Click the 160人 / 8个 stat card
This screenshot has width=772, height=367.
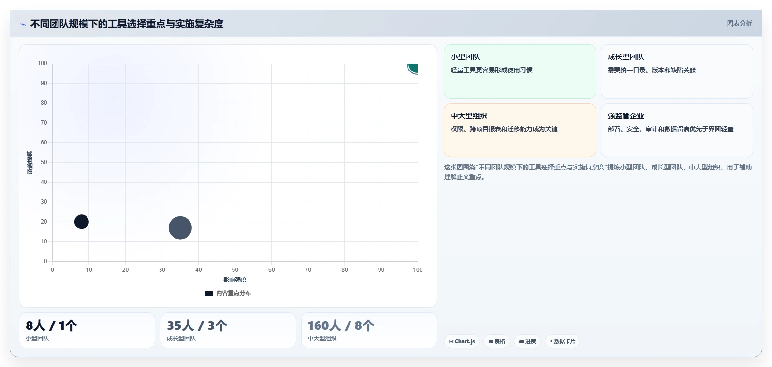(369, 330)
